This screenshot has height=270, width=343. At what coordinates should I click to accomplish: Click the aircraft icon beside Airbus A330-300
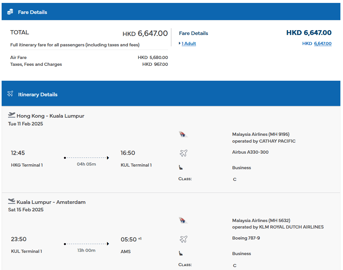tap(183, 153)
